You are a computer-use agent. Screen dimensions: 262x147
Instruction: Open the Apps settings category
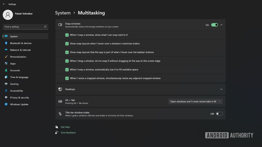(x=13, y=63)
